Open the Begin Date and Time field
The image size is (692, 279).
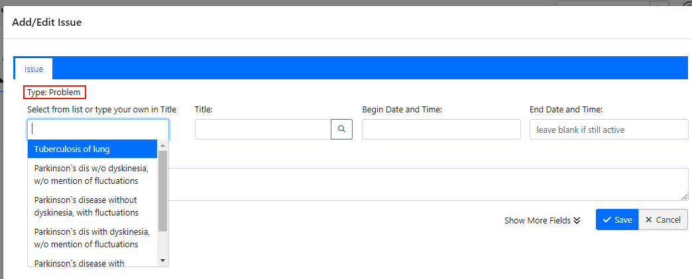coord(441,130)
